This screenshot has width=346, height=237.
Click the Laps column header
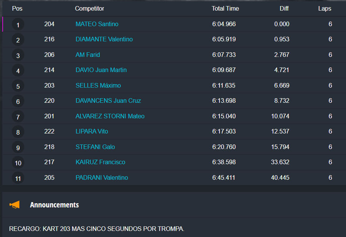point(324,9)
